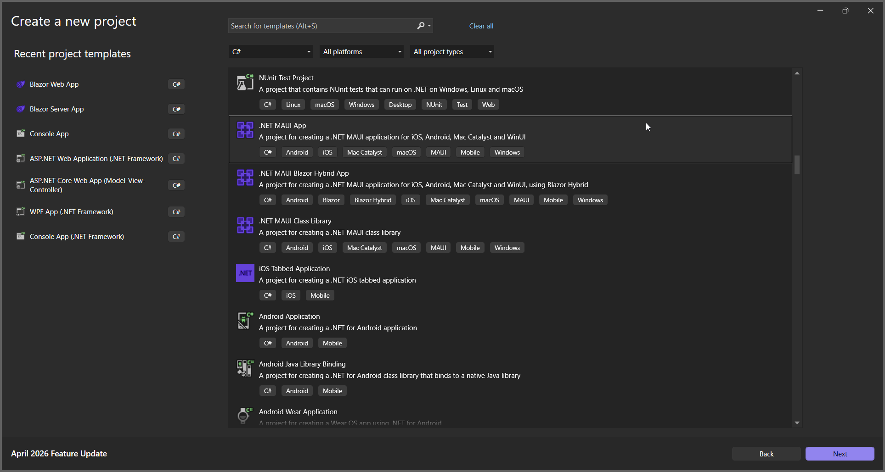Select the .NET MAUI Blazor Hybrid App title
The width and height of the screenshot is (885, 472).
[304, 173]
